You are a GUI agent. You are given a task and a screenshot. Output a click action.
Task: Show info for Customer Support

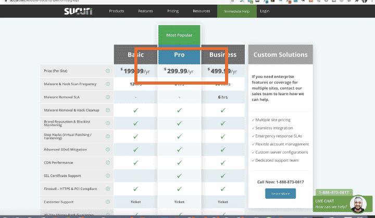pyautogui.click(x=108, y=202)
